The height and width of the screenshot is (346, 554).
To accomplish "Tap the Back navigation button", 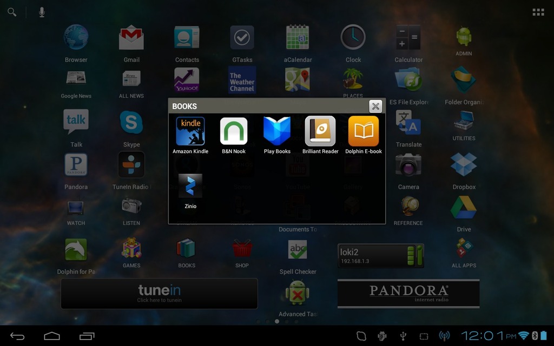I will pyautogui.click(x=17, y=336).
